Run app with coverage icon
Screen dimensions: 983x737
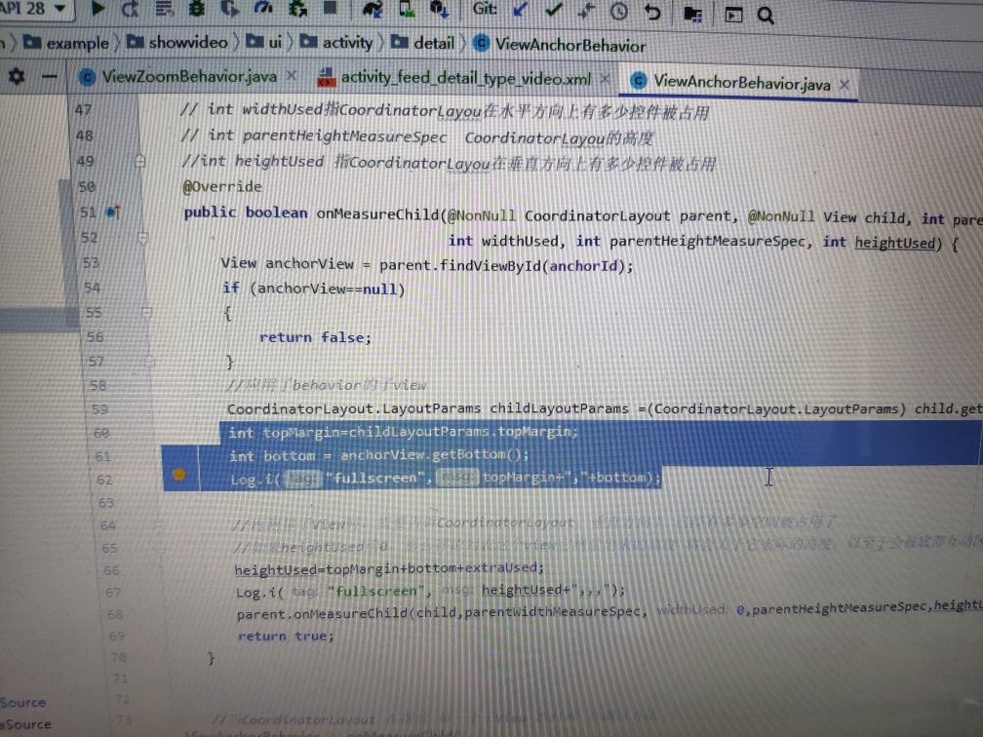[230, 10]
